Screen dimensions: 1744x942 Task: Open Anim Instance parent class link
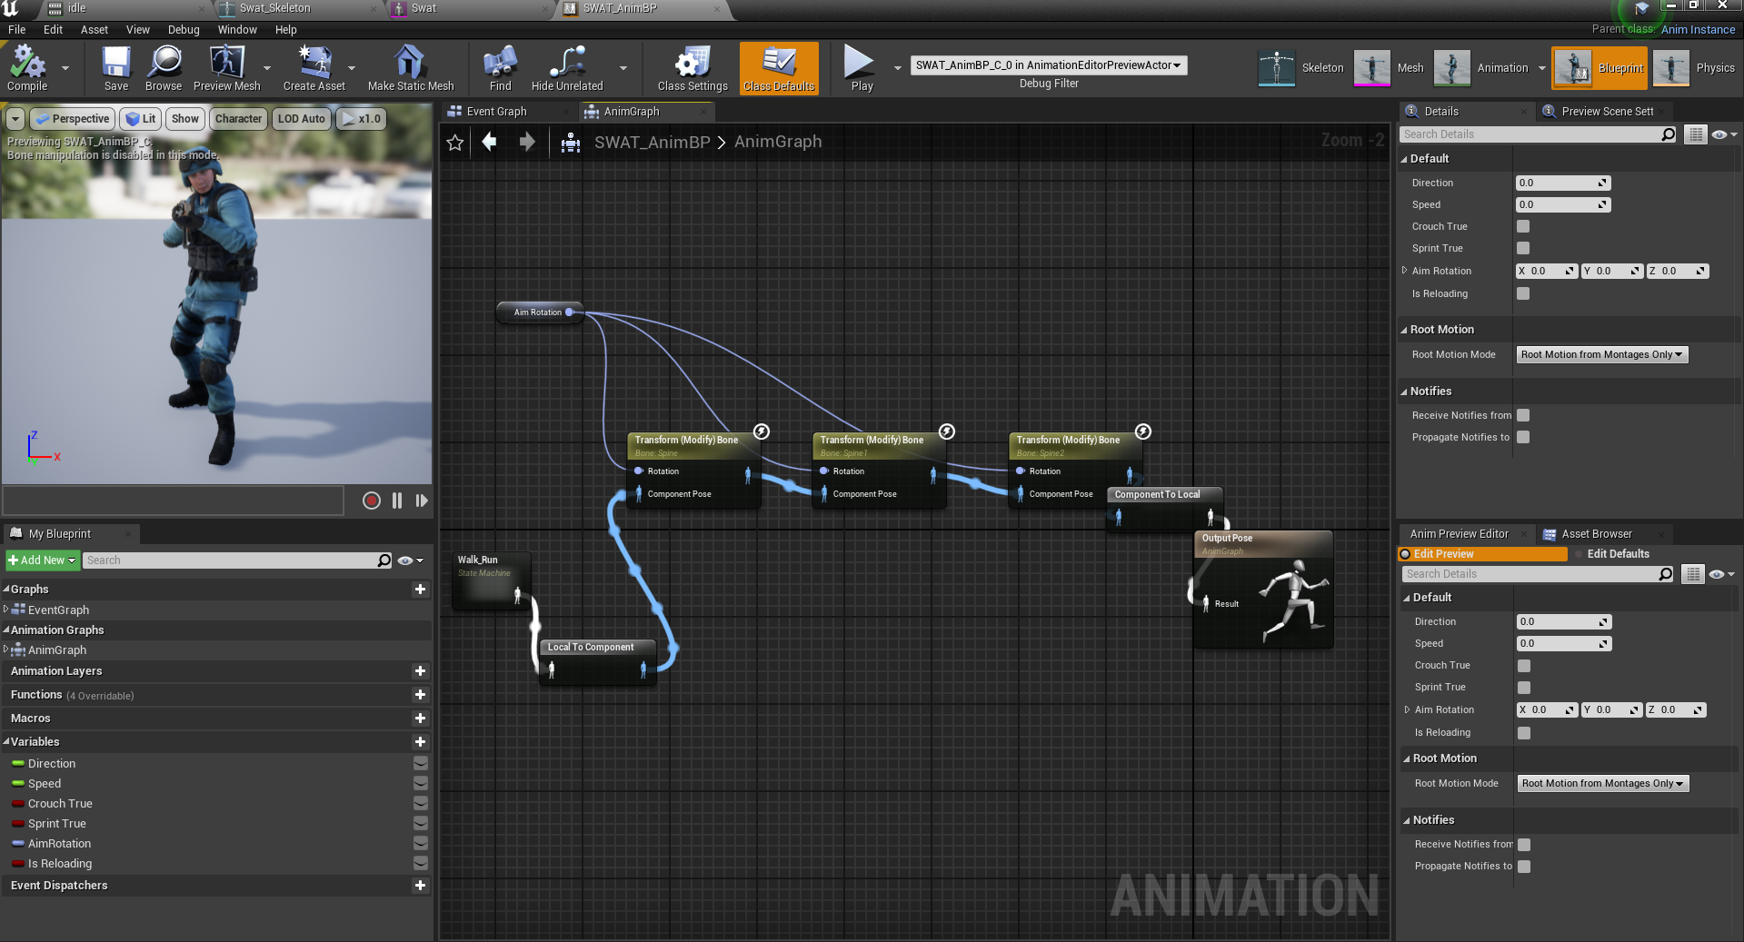pyautogui.click(x=1698, y=30)
